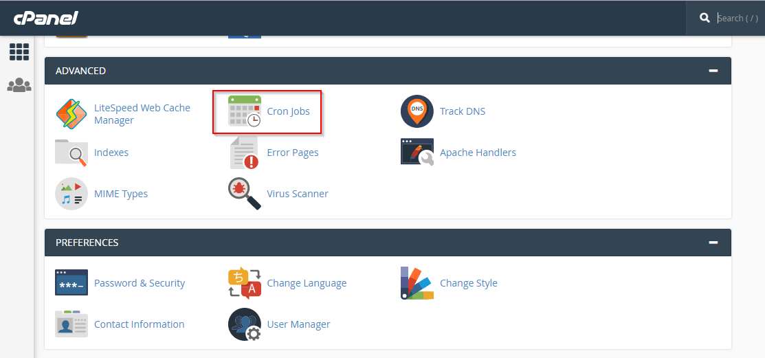
Task: Open the MIME Types icon
Action: 71,194
